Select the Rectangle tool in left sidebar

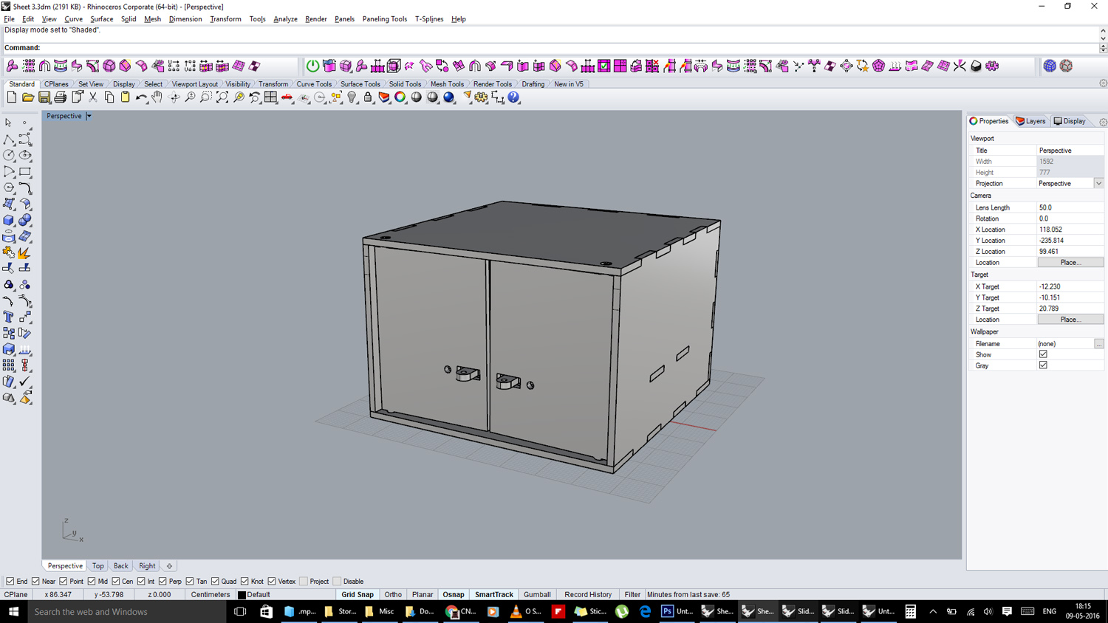(x=25, y=171)
